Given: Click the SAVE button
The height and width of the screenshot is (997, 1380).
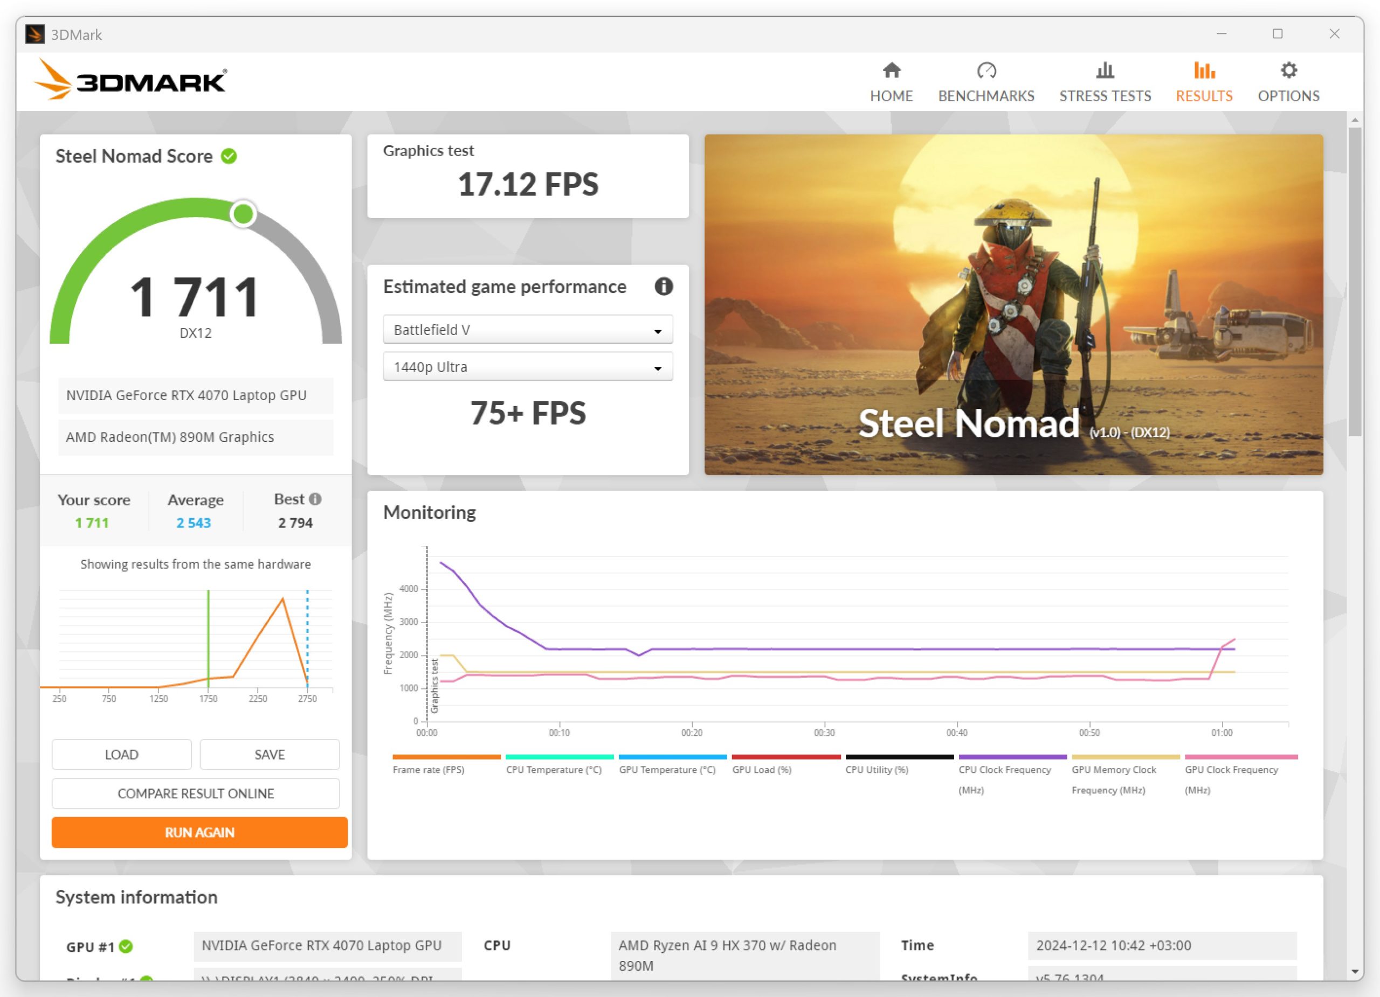Looking at the screenshot, I should click(x=270, y=755).
